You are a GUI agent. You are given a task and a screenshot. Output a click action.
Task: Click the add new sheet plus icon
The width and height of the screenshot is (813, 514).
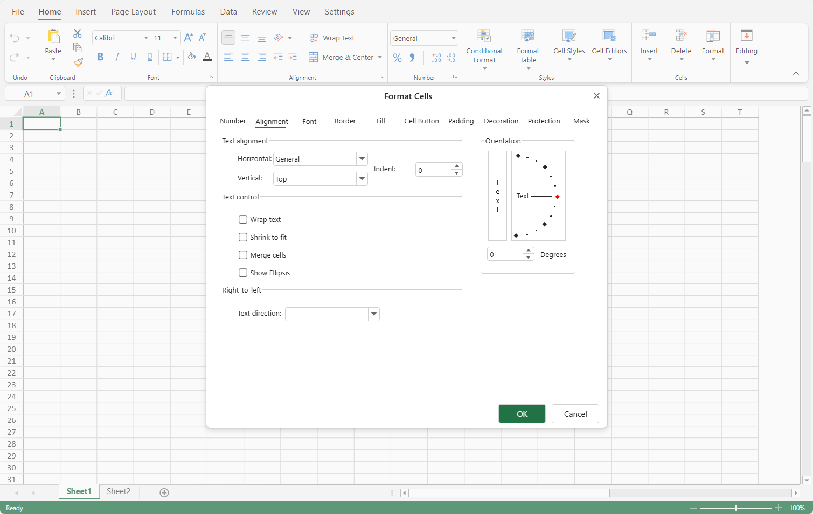click(164, 492)
